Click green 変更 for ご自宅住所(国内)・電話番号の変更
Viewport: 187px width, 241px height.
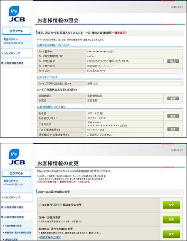point(171,205)
